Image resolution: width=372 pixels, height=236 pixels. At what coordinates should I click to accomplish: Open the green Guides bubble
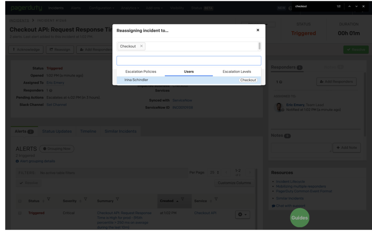[x=300, y=218]
